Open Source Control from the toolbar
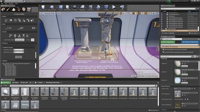 [52, 8]
